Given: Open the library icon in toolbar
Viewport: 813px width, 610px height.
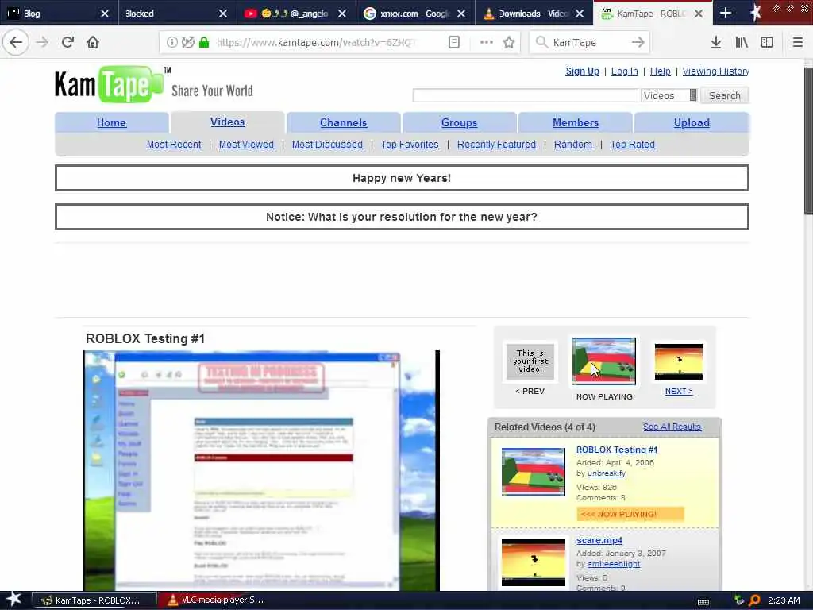Looking at the screenshot, I should [x=742, y=43].
